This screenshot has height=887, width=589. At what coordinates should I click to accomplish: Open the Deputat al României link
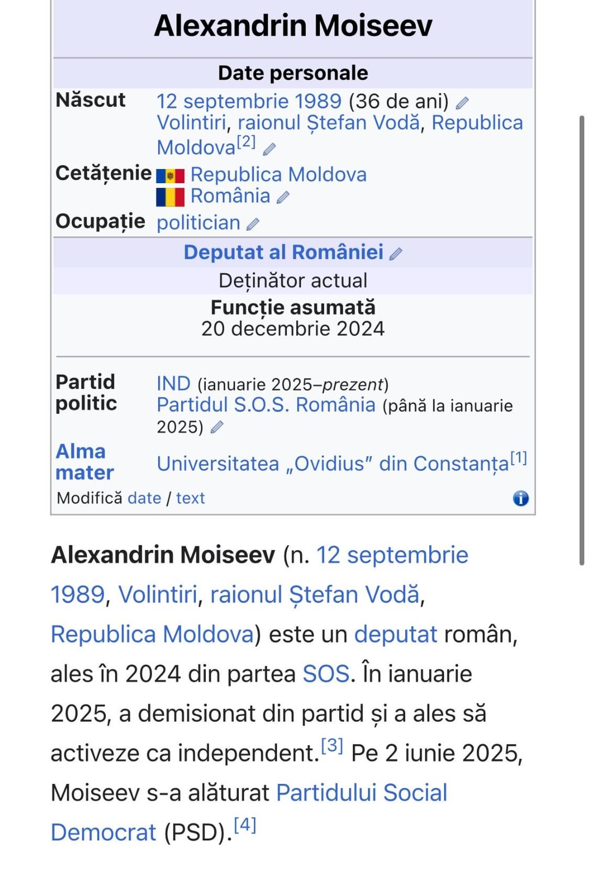coord(283,252)
